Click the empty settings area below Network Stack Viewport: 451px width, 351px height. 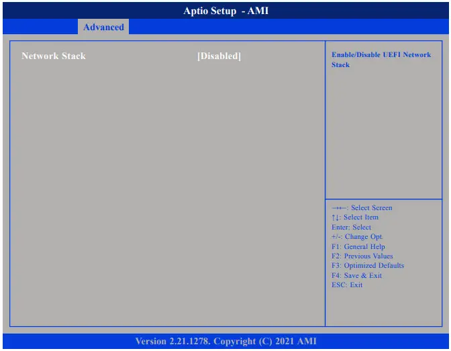coord(167,193)
